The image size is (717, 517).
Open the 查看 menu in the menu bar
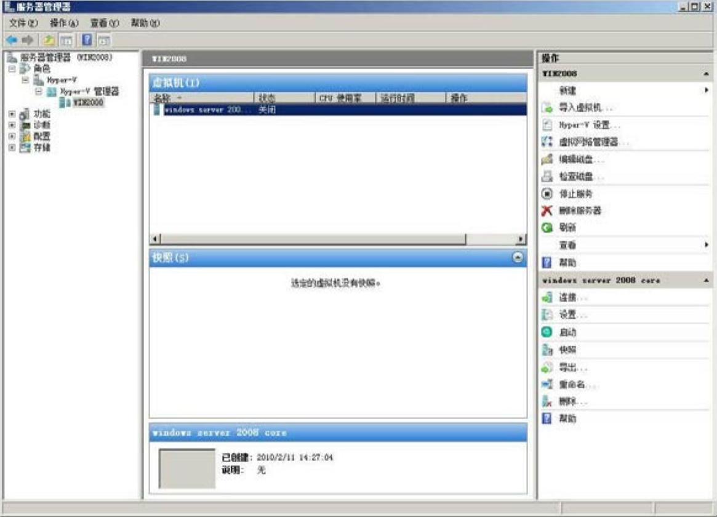105,23
